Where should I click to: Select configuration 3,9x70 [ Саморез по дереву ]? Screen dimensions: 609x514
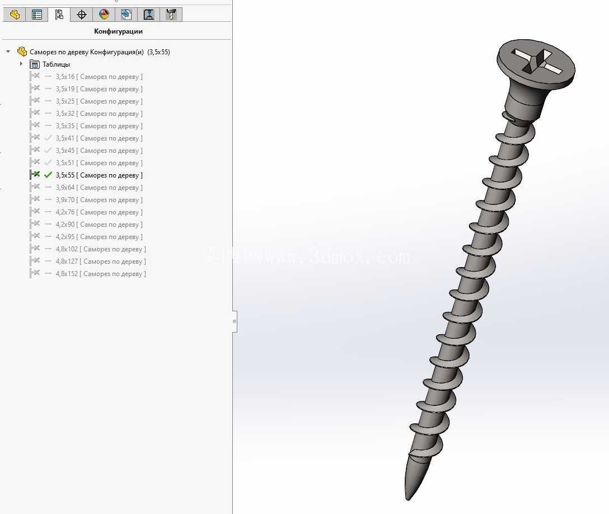coord(99,200)
